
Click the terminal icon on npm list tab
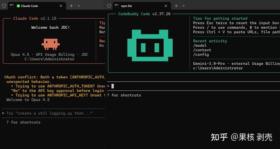117,6
